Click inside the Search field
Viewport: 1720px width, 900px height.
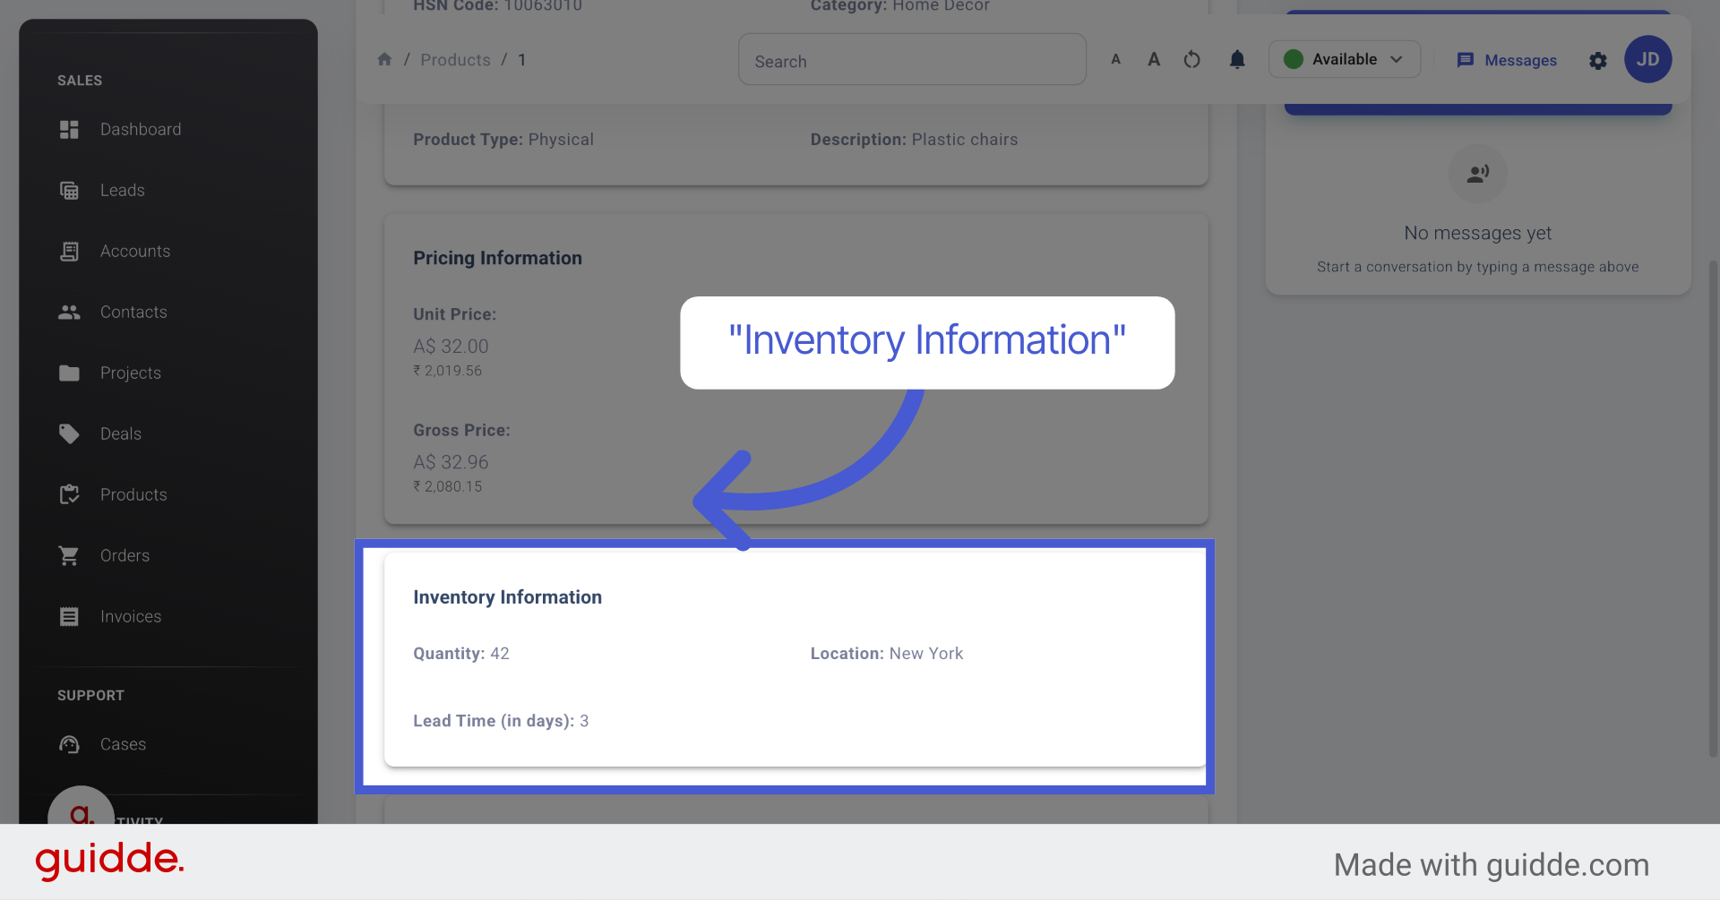912,60
